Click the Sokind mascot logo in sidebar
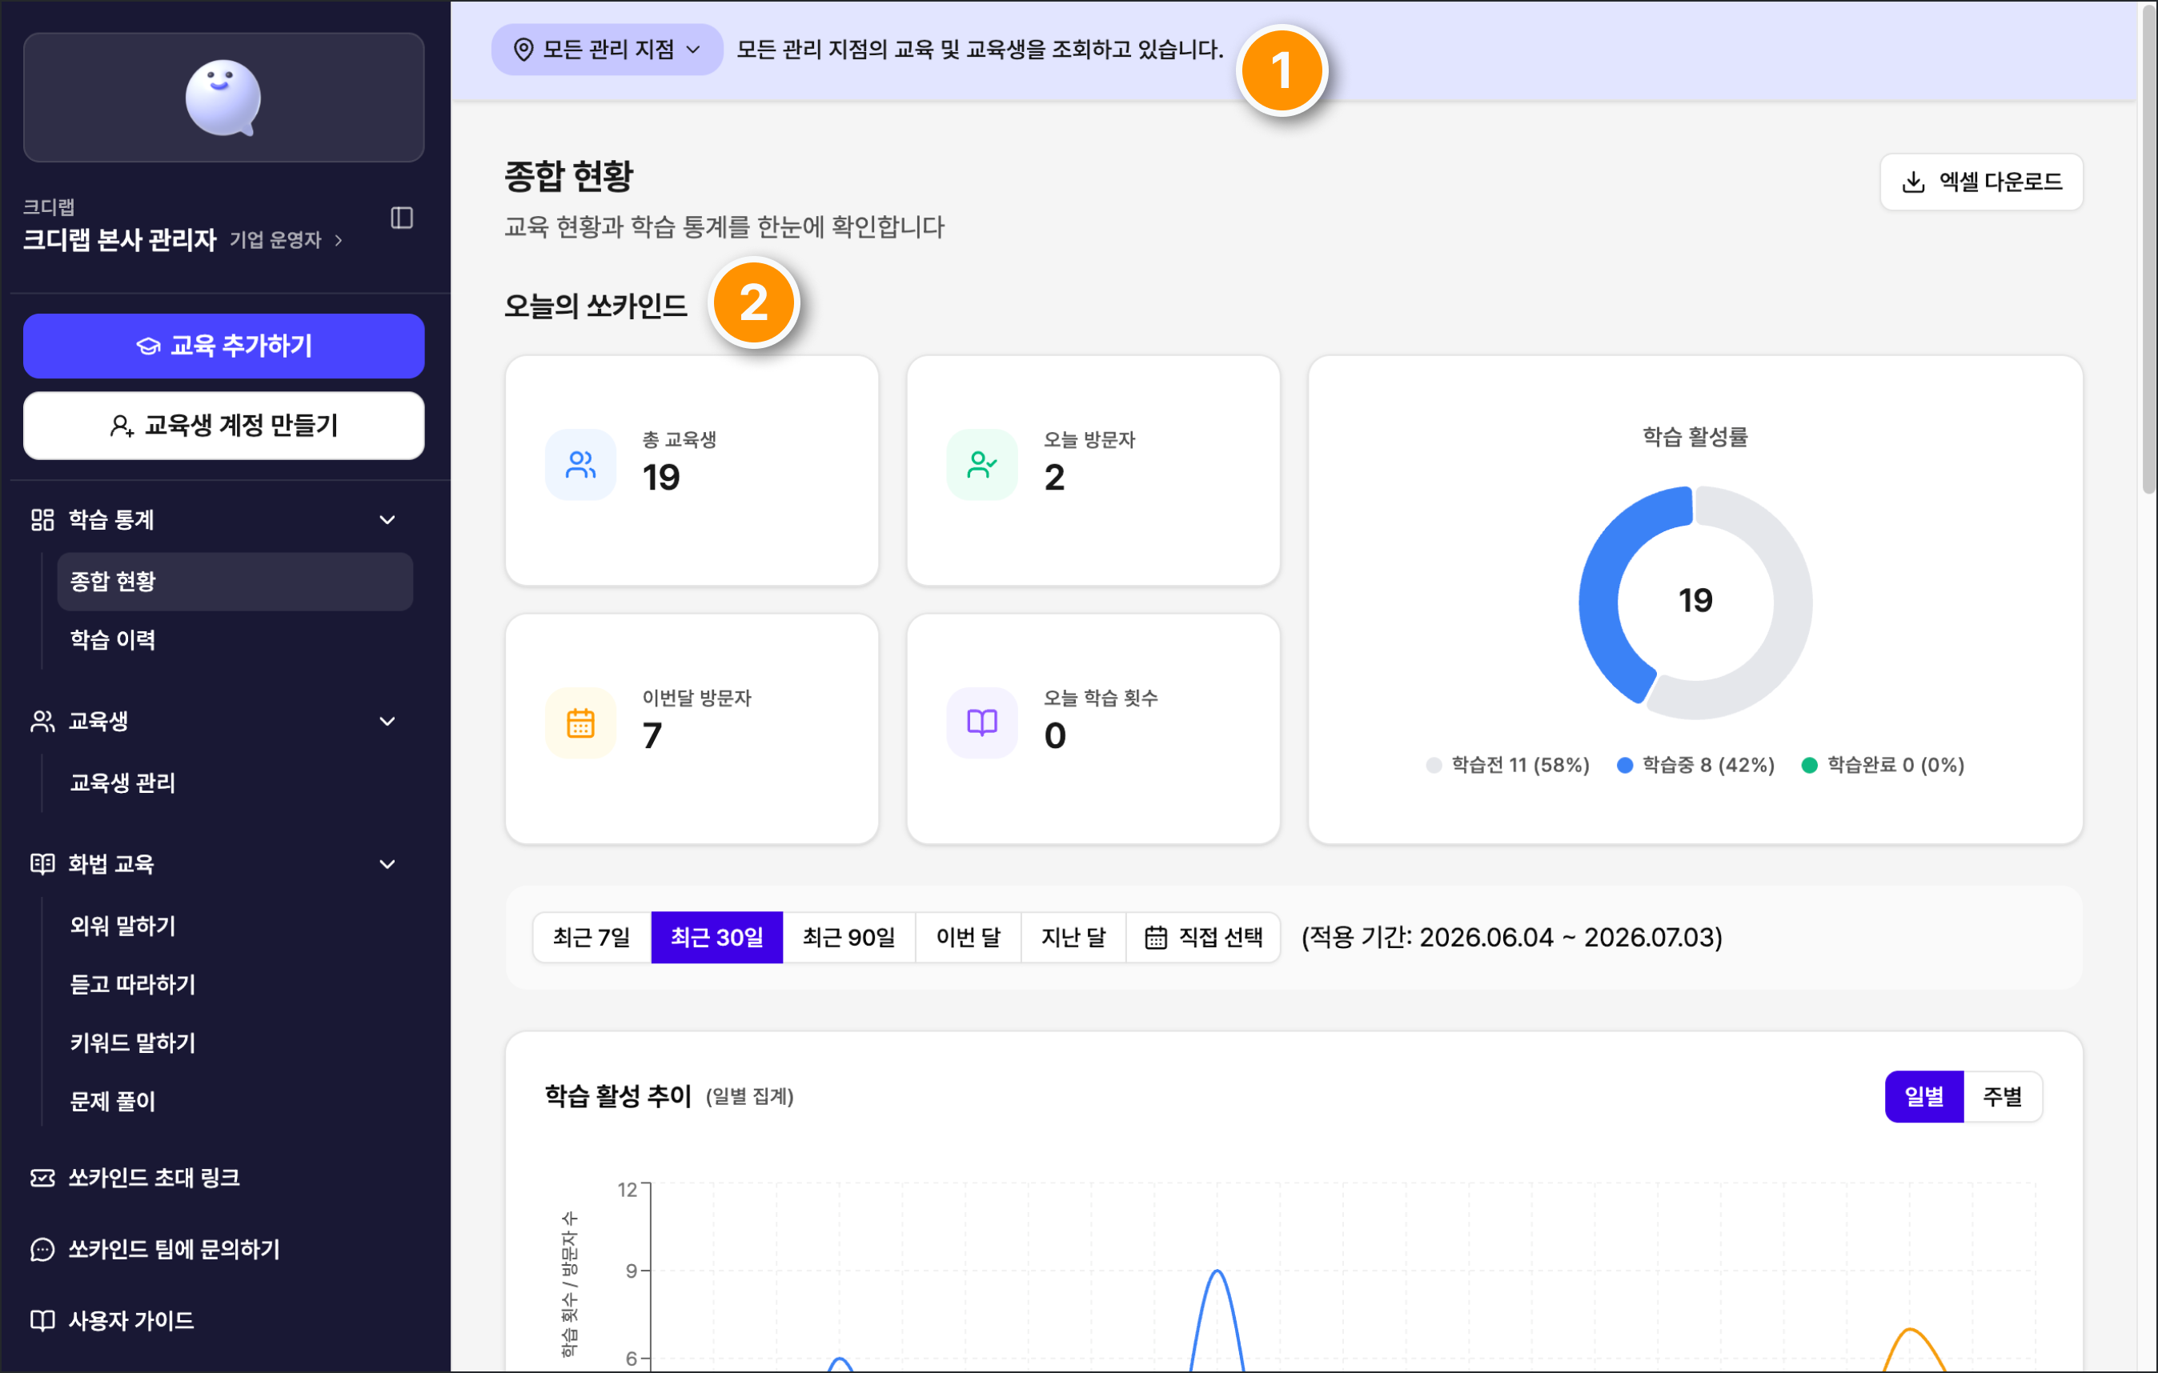This screenshot has width=2158, height=1373. coord(223,98)
